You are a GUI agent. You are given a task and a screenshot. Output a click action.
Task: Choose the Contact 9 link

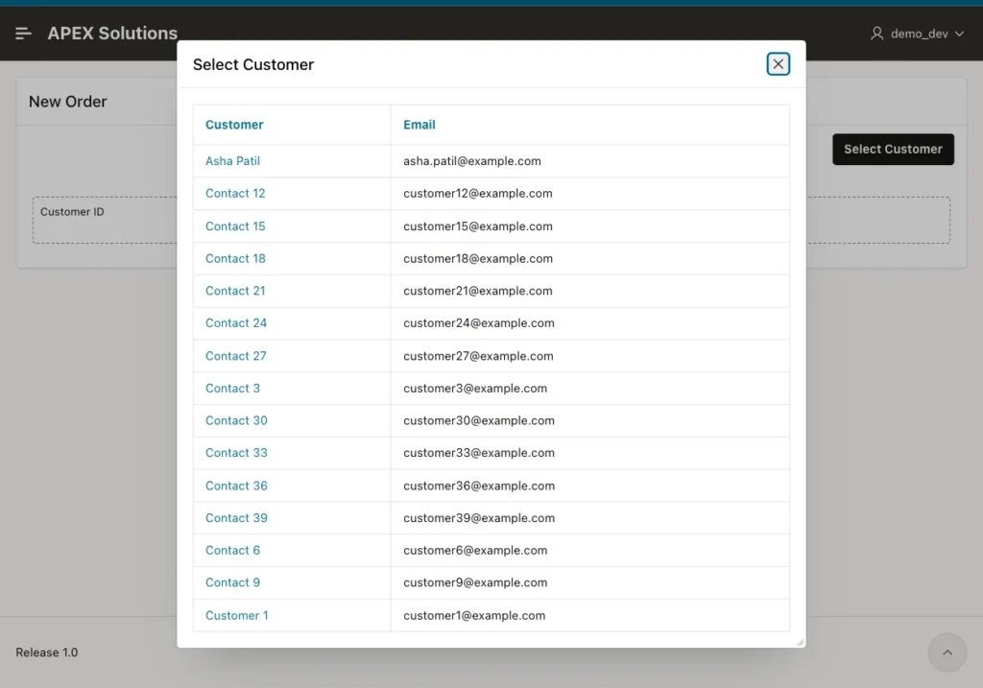point(232,582)
